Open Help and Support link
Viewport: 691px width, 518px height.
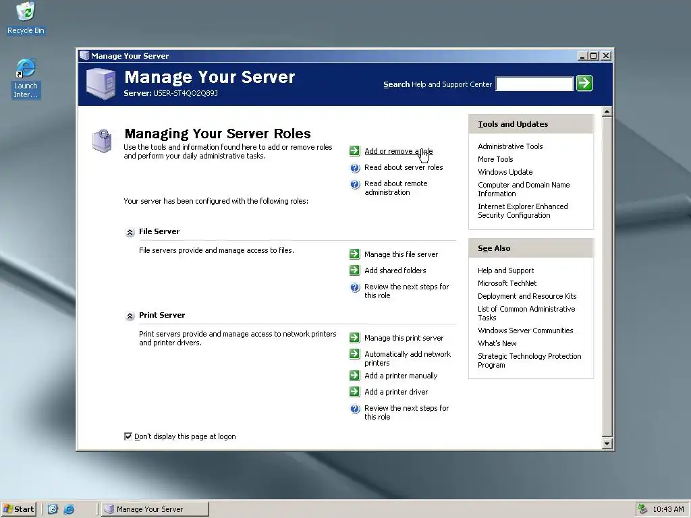coord(505,270)
